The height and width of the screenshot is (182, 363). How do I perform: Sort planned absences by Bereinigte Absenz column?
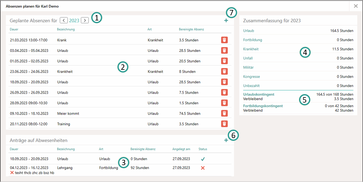click(x=191, y=29)
